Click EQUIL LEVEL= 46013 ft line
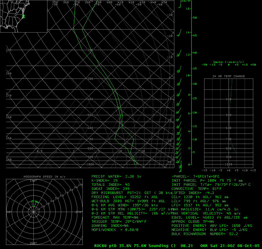 point(210,218)
